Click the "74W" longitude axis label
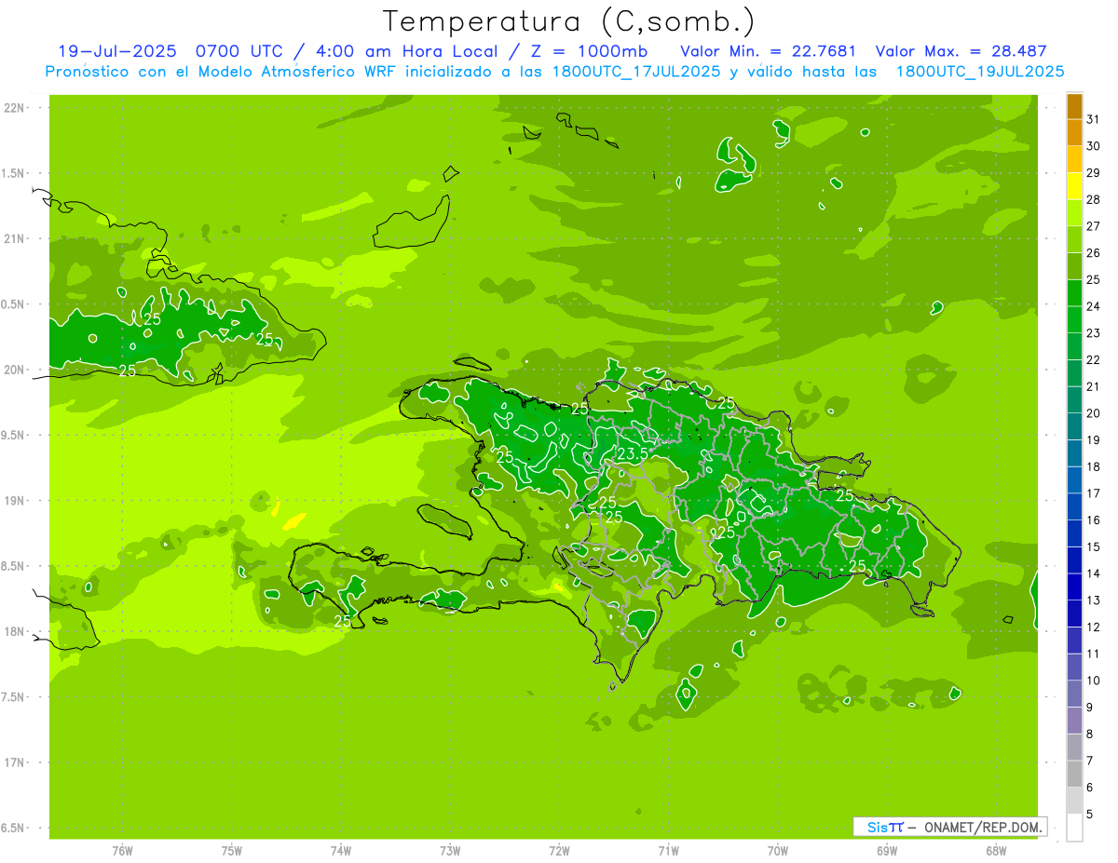The height and width of the screenshot is (863, 1118). (341, 851)
